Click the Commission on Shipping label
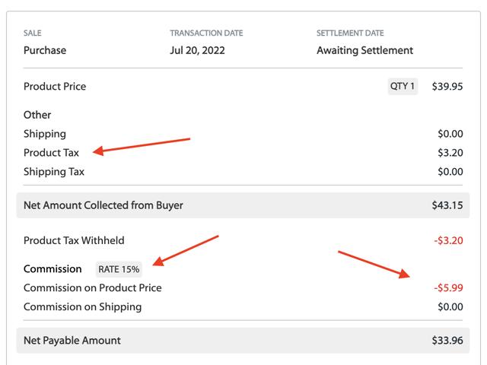Viewport: 487px width, 365px height. coord(83,307)
